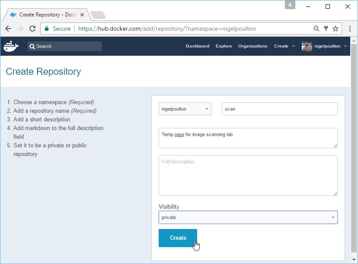Click the Chrome user profile icon
The width and height of the screenshot is (358, 264).
coord(290,5)
